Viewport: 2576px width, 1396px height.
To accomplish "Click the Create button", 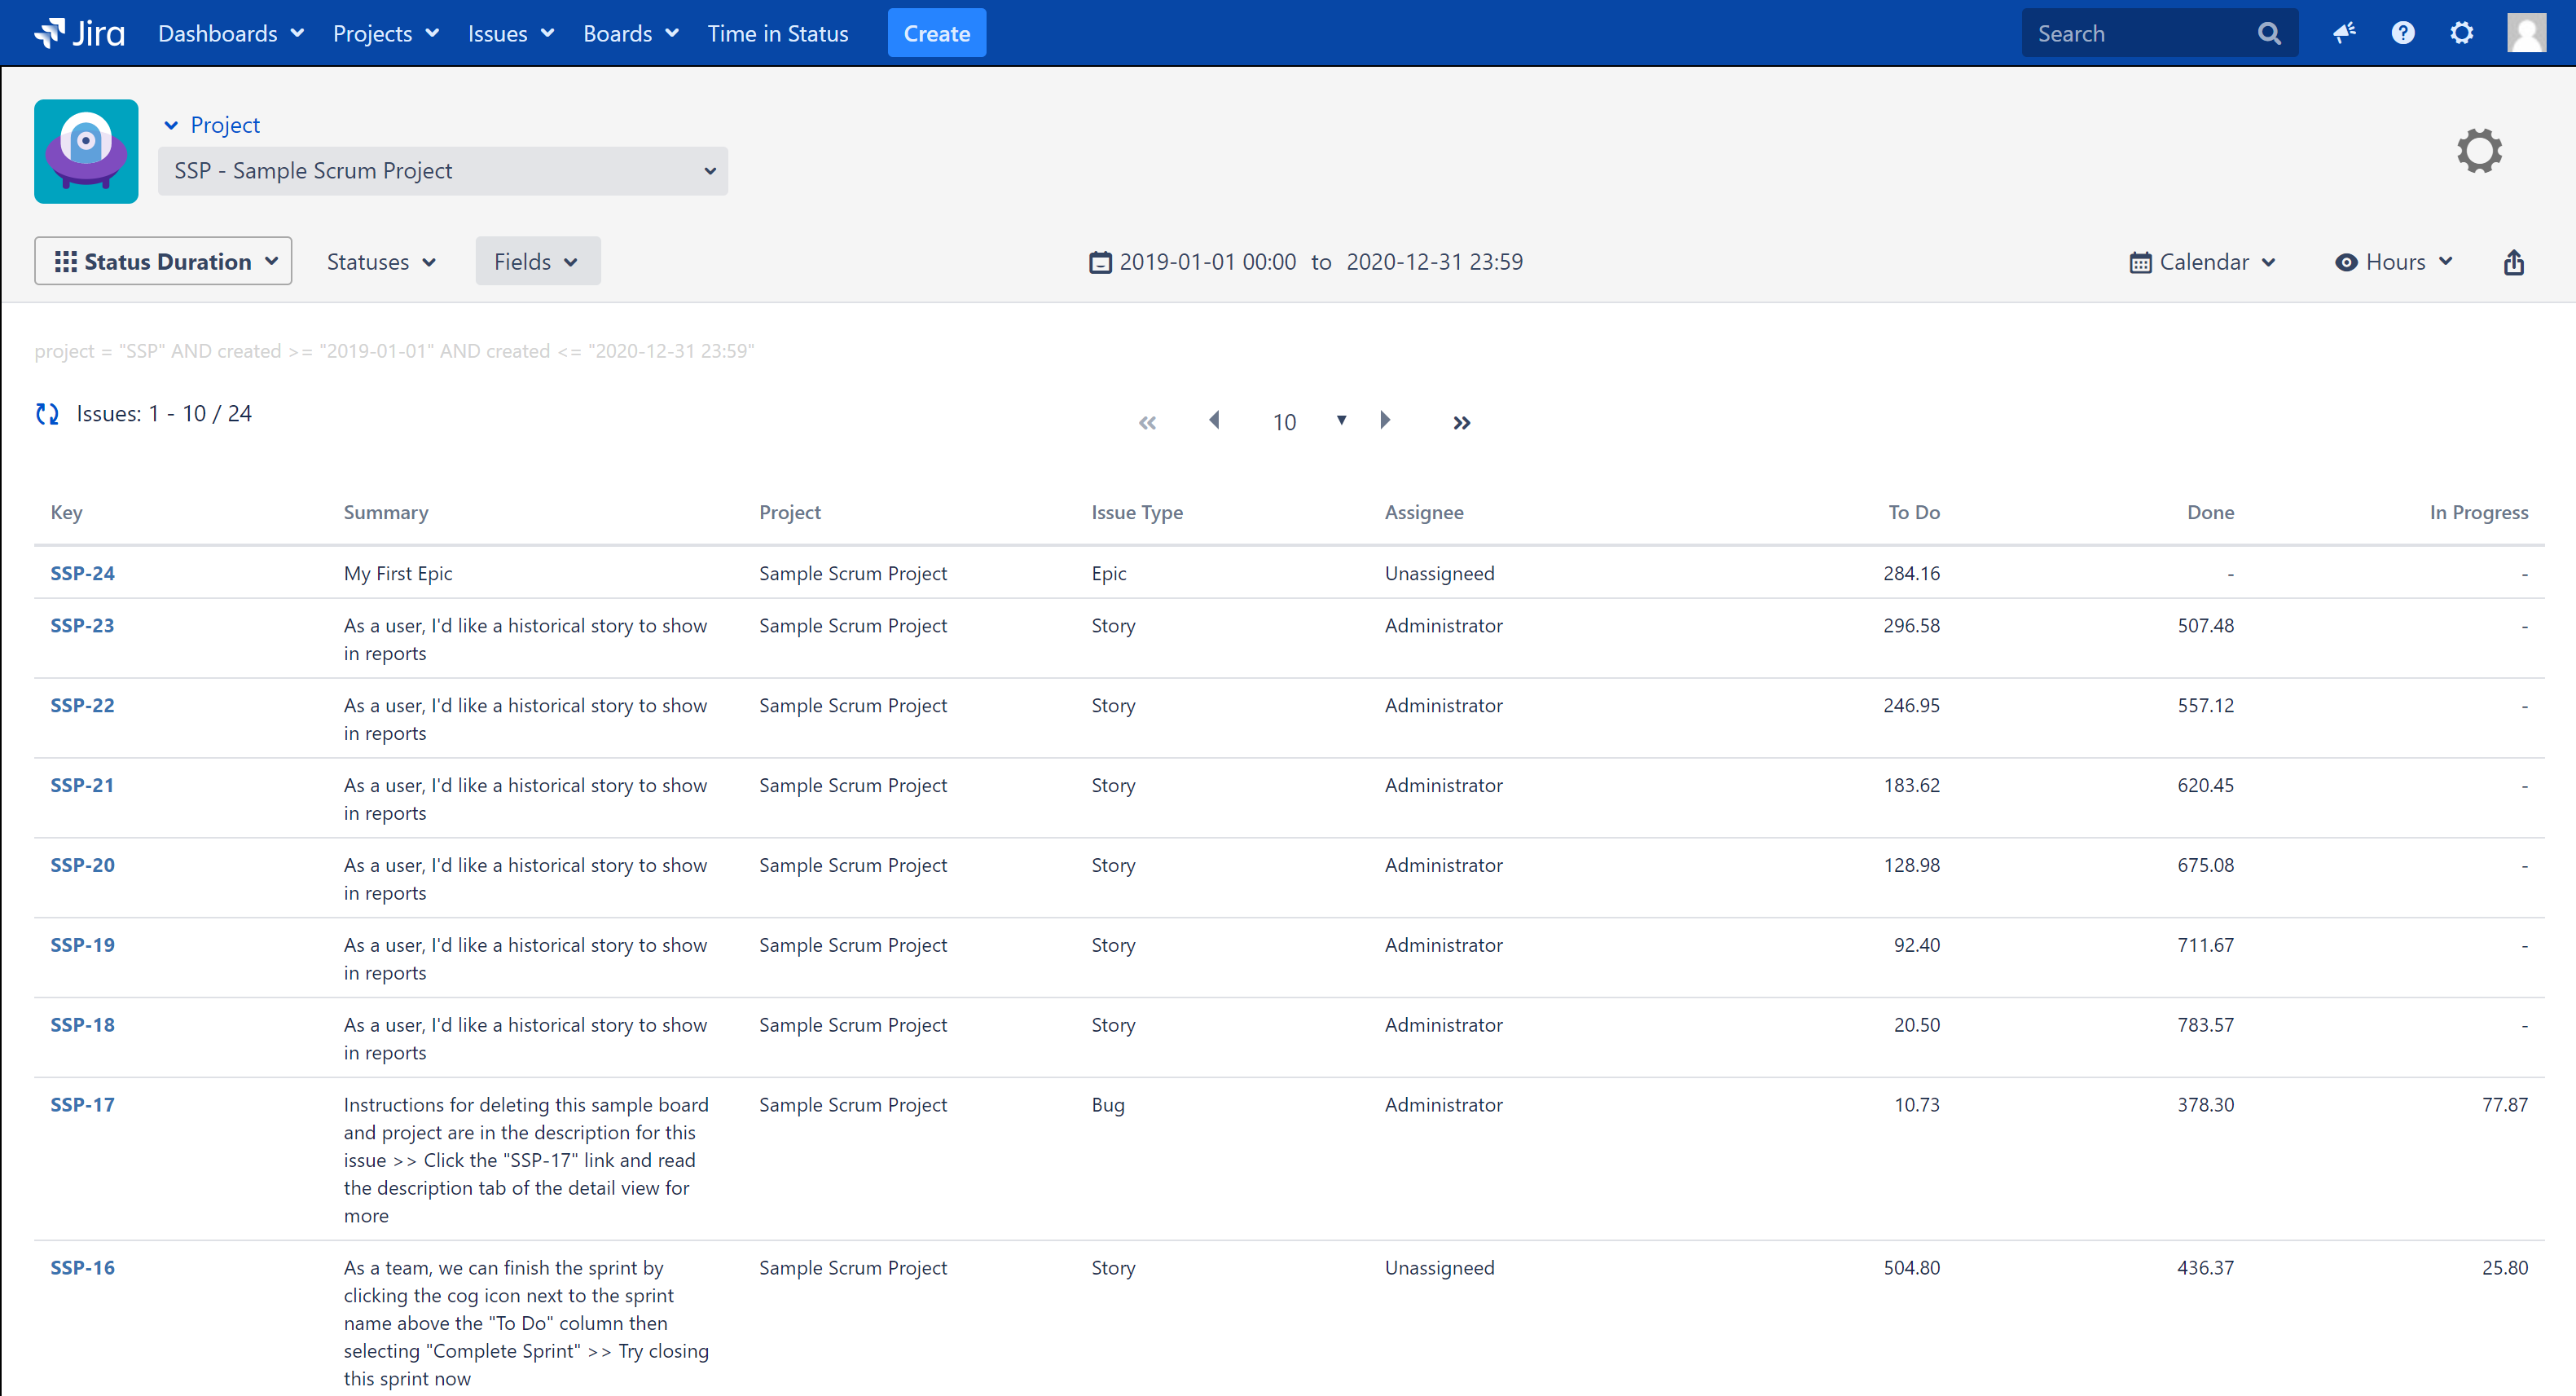I will (936, 33).
